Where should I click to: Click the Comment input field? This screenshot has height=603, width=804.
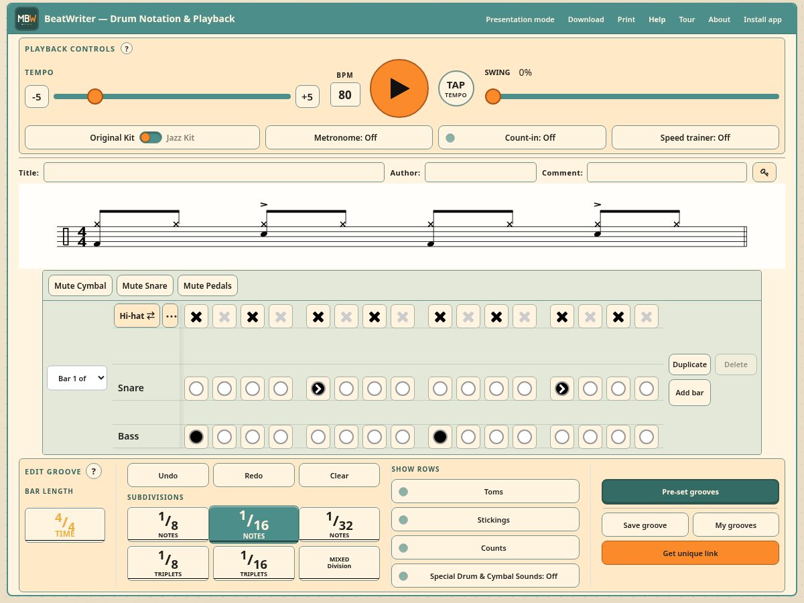[667, 172]
